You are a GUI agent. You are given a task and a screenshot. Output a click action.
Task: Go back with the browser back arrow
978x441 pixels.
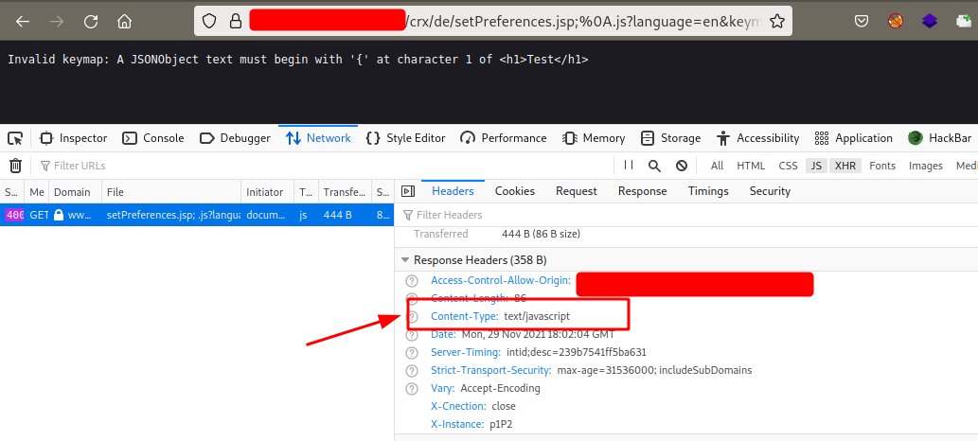23,22
